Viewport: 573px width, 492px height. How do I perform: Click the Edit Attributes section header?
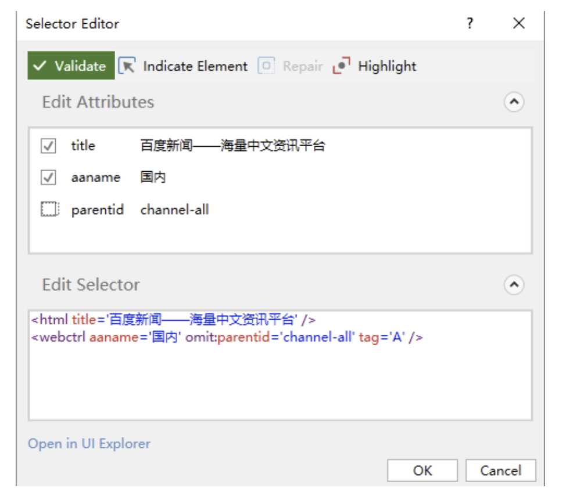coord(97,102)
